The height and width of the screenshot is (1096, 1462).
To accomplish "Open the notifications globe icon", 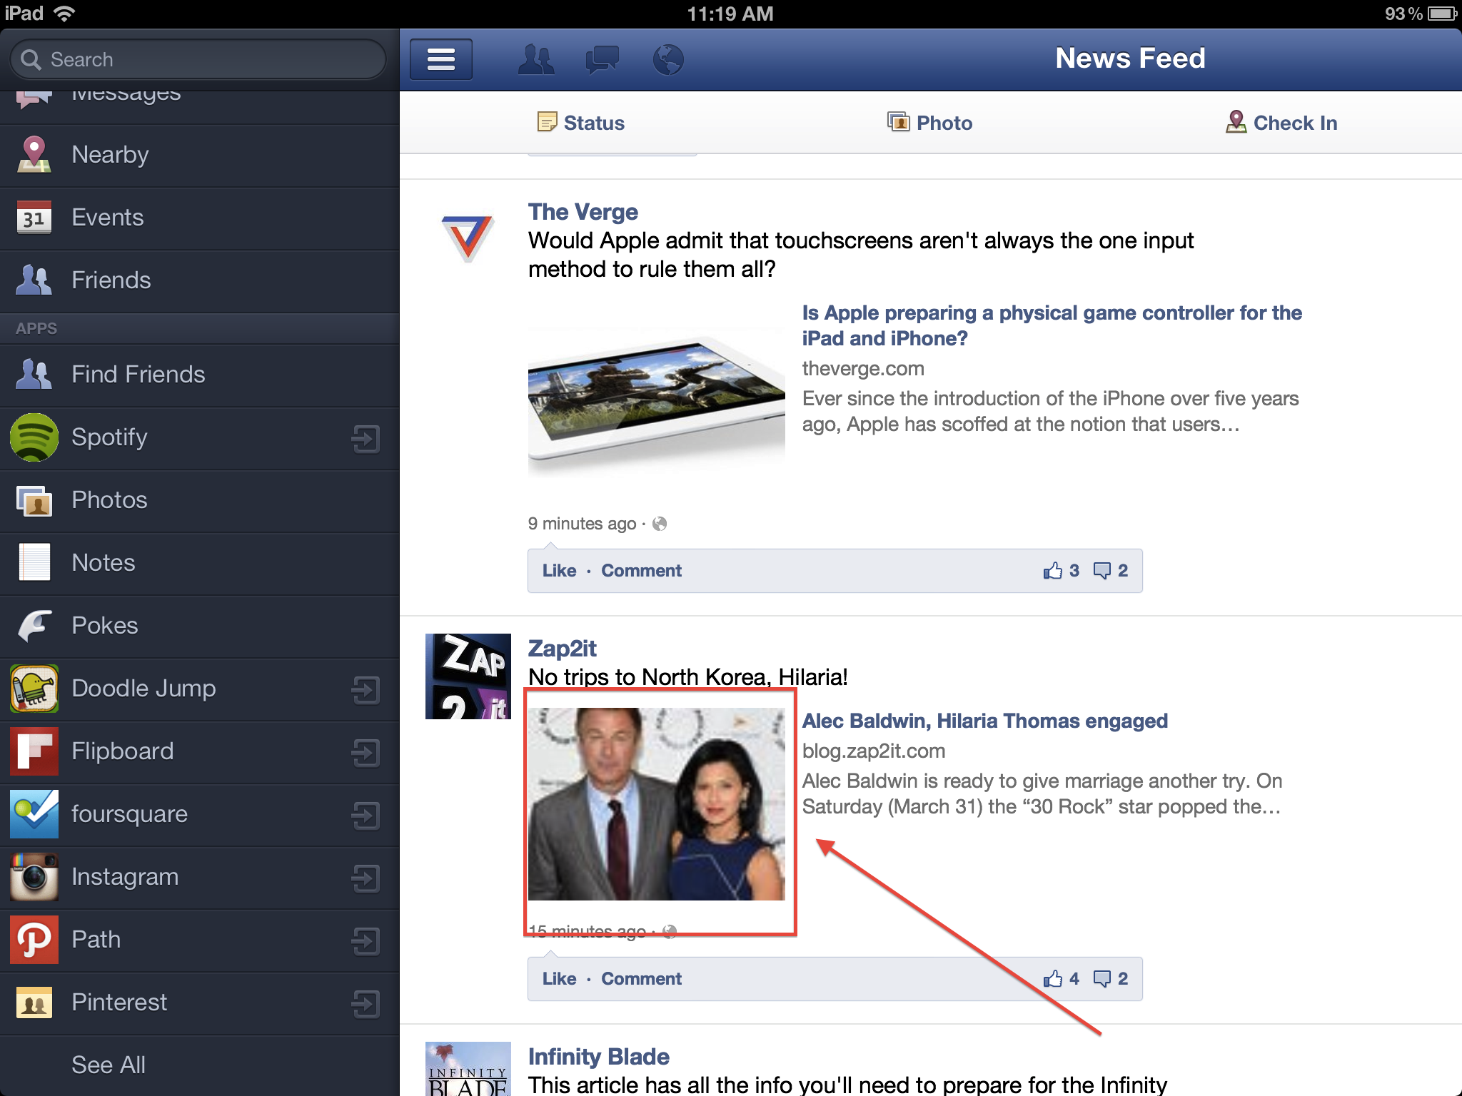I will (668, 59).
